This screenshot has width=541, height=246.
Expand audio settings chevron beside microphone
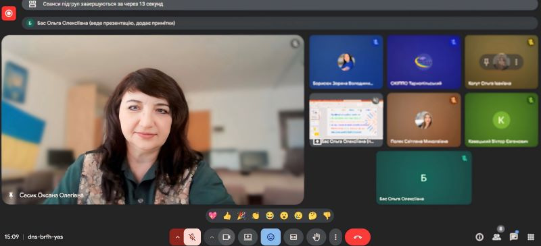point(177,237)
